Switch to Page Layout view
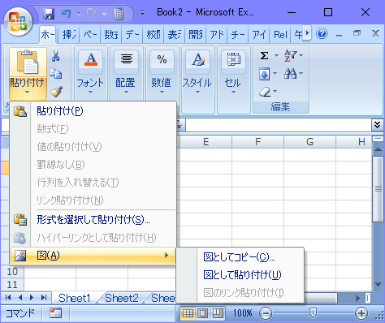385x323 pixels. click(202, 313)
